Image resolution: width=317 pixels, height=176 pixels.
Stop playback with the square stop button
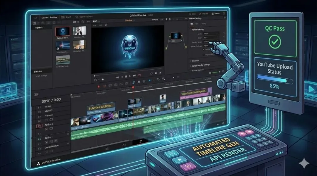[x=126, y=77]
